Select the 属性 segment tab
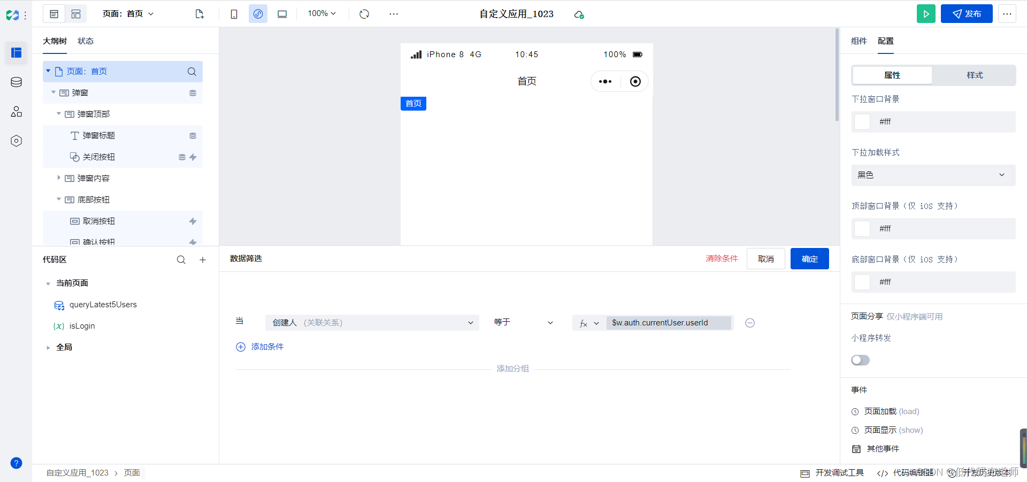The image size is (1027, 482). point(892,75)
